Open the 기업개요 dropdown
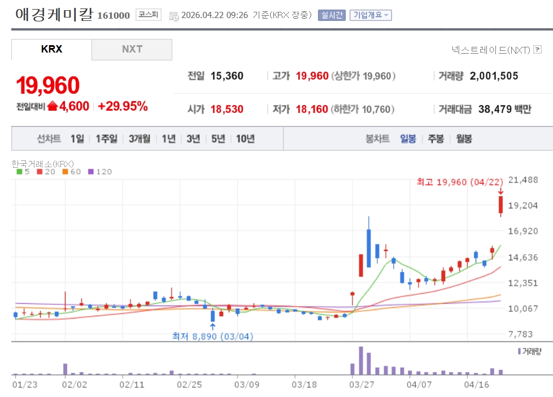 point(371,15)
